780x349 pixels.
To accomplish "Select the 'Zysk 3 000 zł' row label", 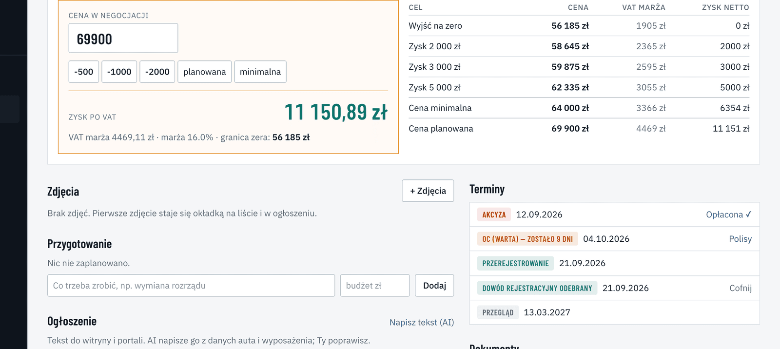I will [434, 67].
